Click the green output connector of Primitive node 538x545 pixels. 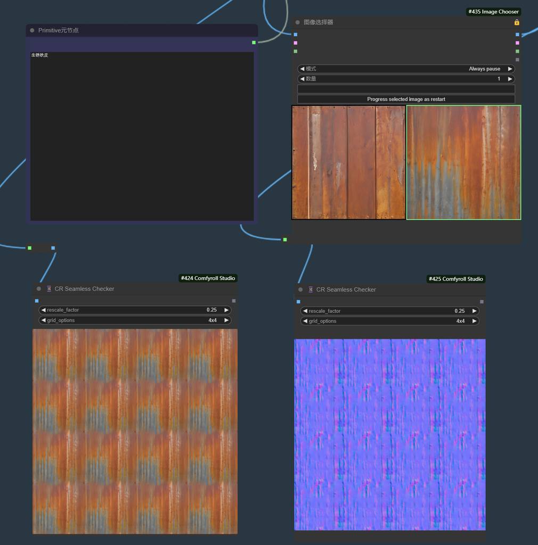(254, 43)
